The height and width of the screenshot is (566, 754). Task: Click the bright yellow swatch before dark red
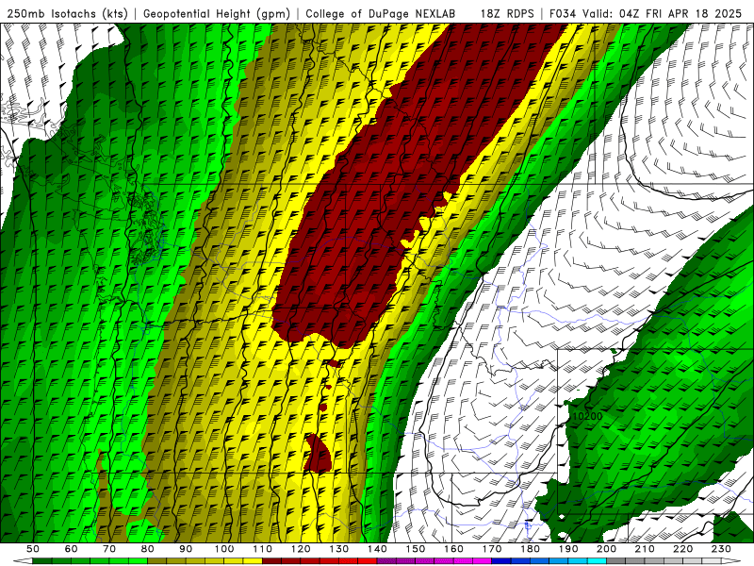tap(253, 561)
